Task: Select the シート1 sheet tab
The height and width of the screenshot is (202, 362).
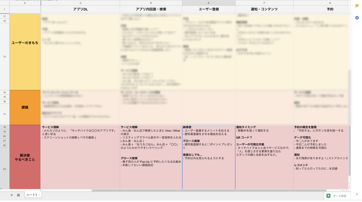Action: pyautogui.click(x=33, y=195)
